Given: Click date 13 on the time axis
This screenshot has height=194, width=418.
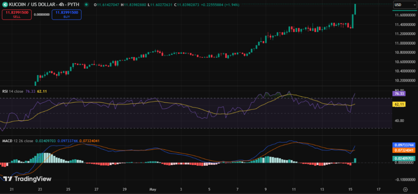Looking at the screenshot, I should (322, 189).
